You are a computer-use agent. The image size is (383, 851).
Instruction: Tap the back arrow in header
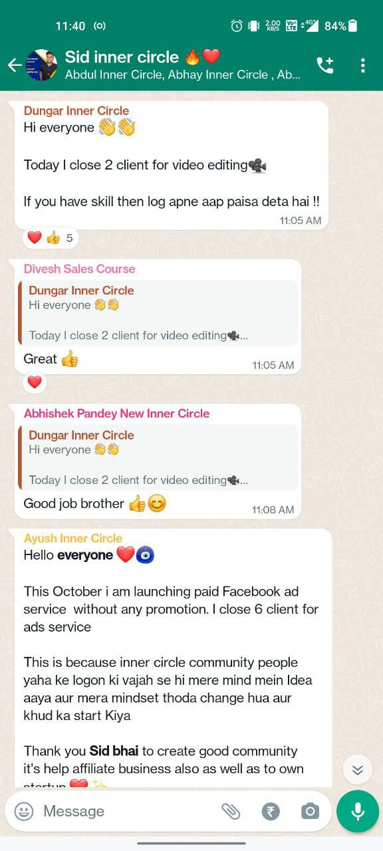(x=14, y=65)
